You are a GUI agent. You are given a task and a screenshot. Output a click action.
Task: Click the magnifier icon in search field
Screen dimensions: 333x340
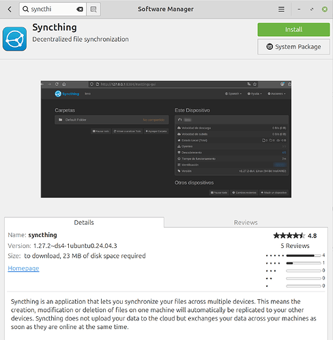(x=26, y=10)
